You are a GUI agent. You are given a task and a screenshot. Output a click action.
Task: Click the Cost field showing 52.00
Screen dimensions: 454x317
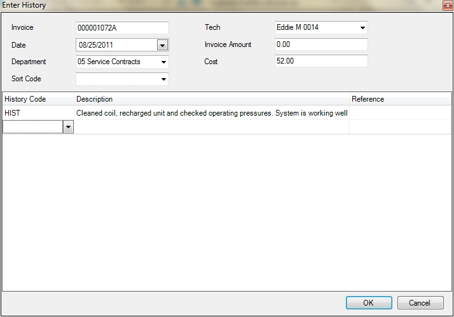[x=321, y=61]
